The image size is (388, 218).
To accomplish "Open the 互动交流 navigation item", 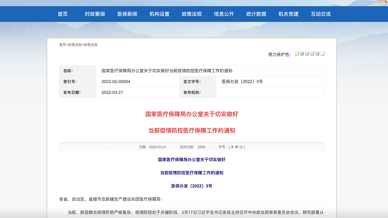I will (321, 14).
